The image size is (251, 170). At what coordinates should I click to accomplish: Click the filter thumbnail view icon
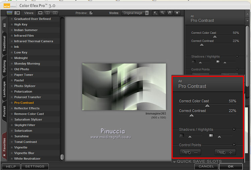pyautogui.click(x=10, y=13)
